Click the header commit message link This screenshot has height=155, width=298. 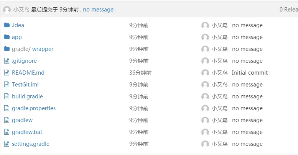(x=98, y=10)
